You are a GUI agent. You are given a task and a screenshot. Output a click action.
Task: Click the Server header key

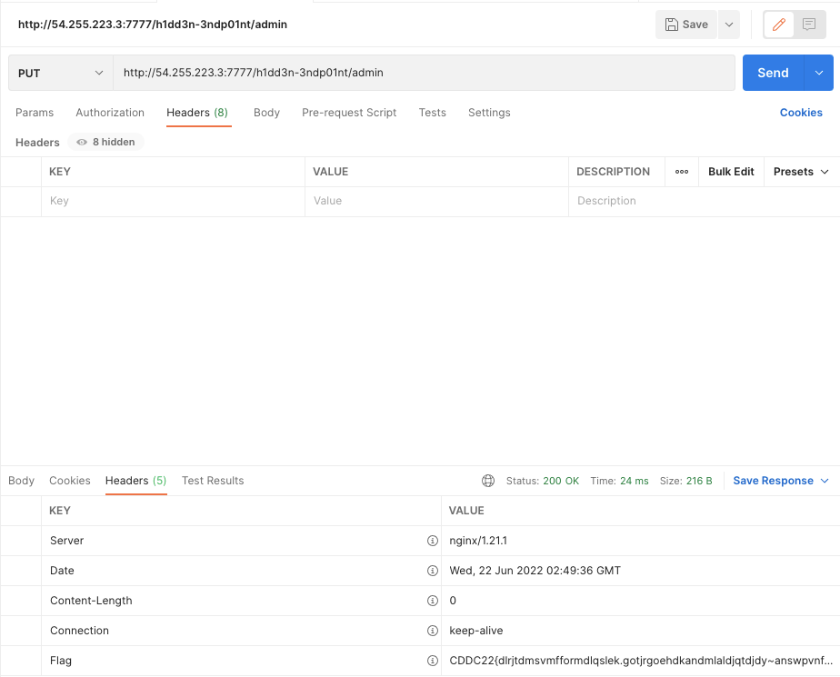coord(67,541)
